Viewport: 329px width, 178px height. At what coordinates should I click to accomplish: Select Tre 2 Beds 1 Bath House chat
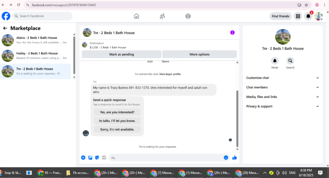coord(36,71)
